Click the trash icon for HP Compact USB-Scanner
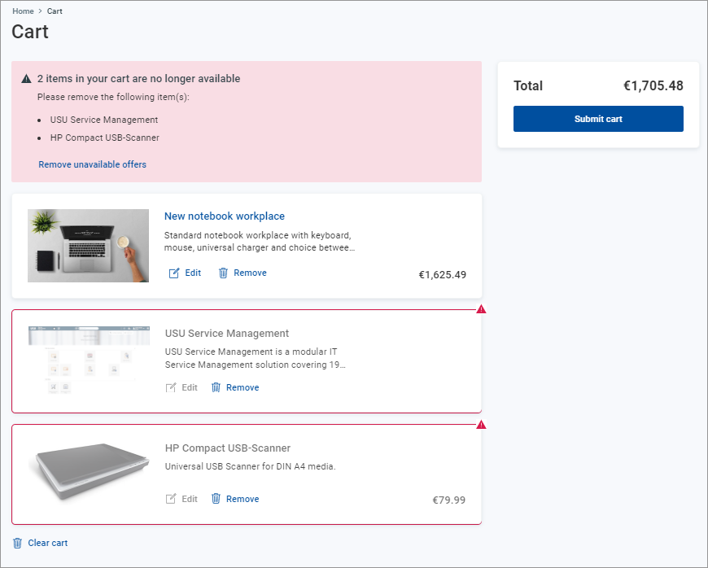 [x=216, y=499]
